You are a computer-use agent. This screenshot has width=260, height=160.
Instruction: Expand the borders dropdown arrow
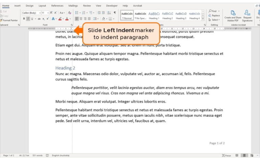pyautogui.click(x=114, y=19)
